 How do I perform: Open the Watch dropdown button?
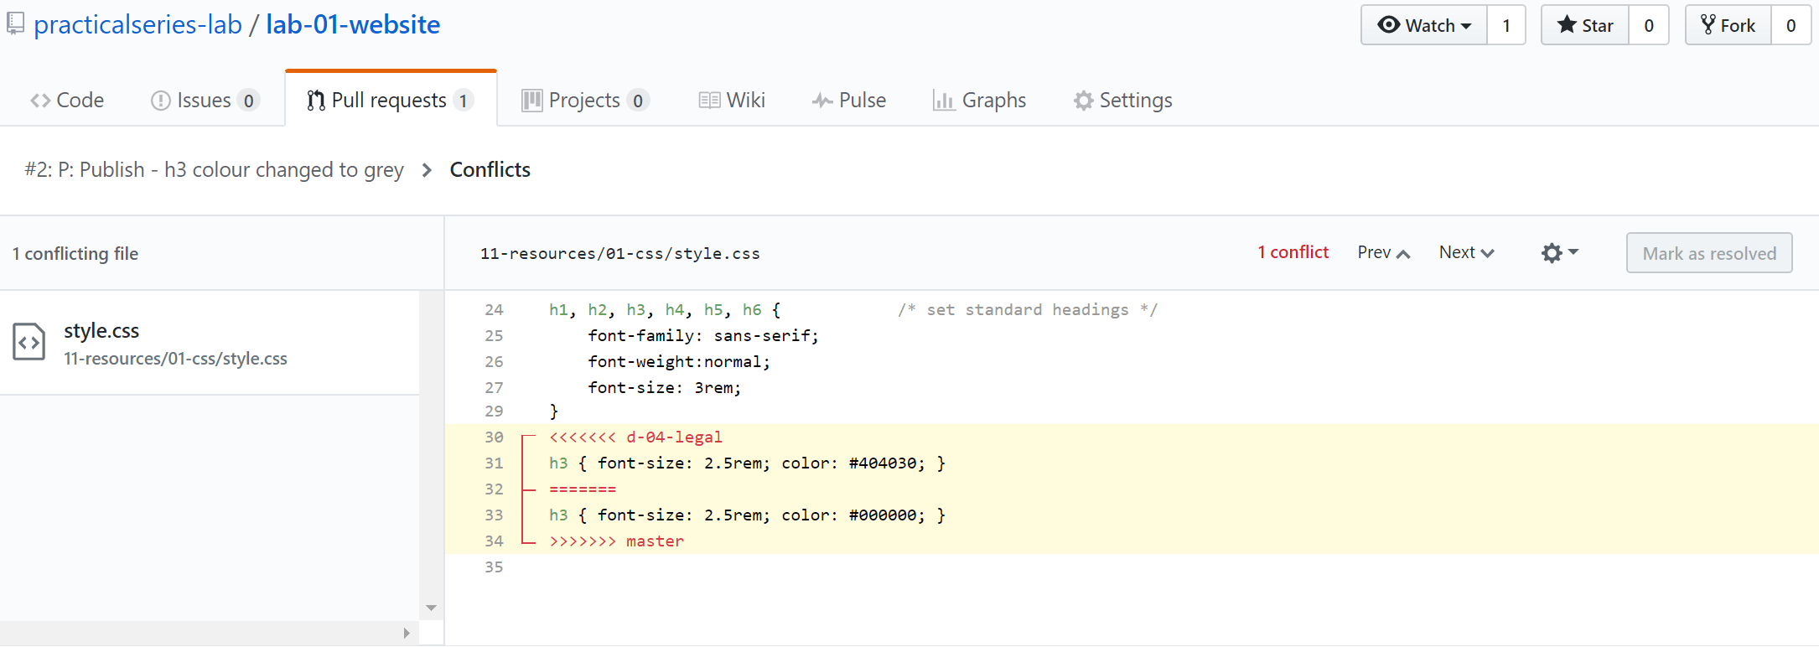pos(1424,25)
